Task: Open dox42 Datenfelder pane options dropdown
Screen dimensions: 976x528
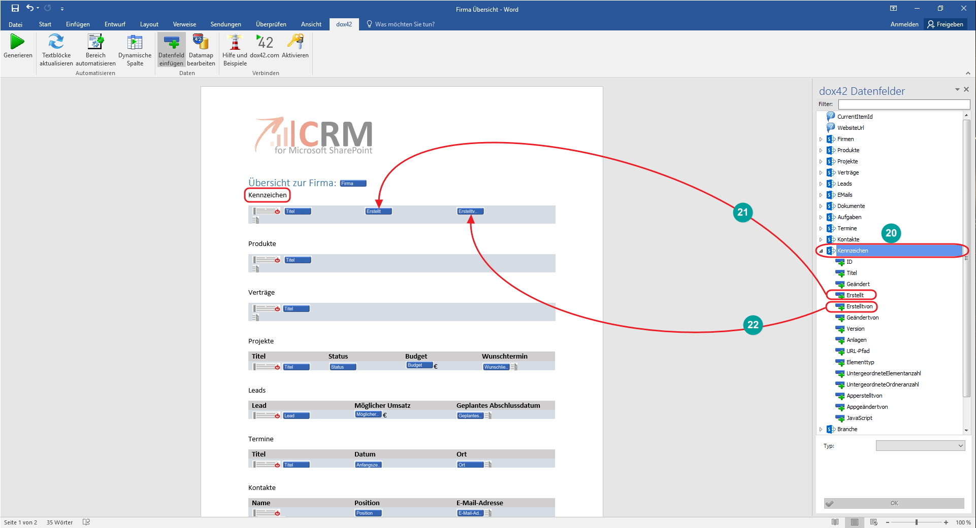Action: [x=957, y=89]
